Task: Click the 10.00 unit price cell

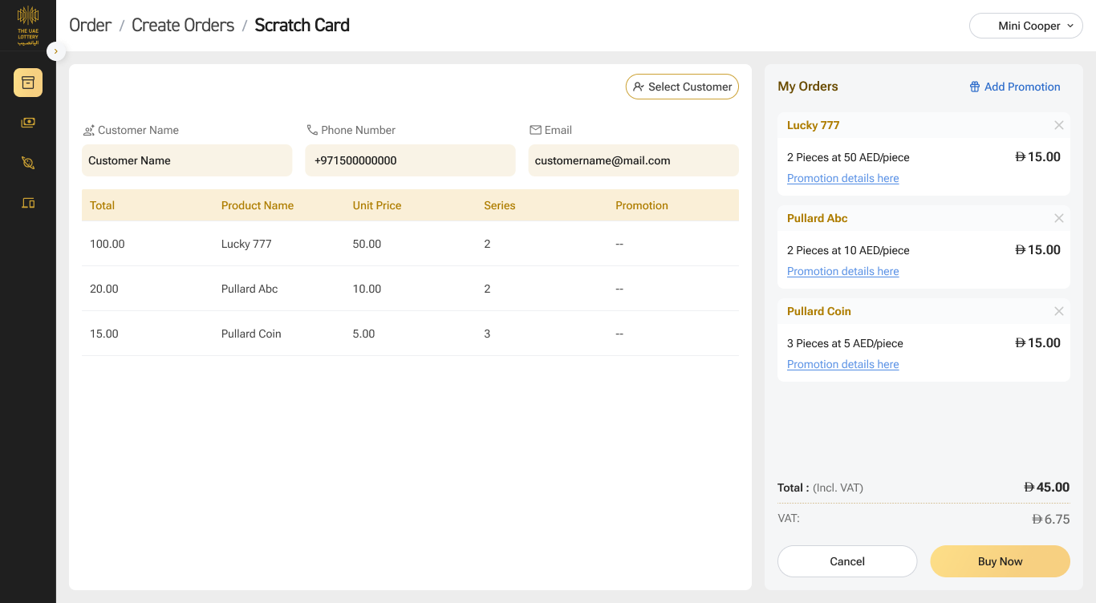Action: point(367,289)
